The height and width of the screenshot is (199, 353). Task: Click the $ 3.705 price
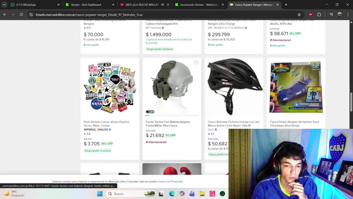tap(92, 143)
